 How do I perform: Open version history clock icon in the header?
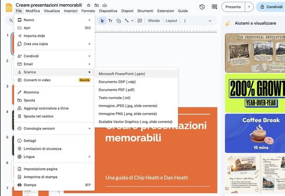202,7
